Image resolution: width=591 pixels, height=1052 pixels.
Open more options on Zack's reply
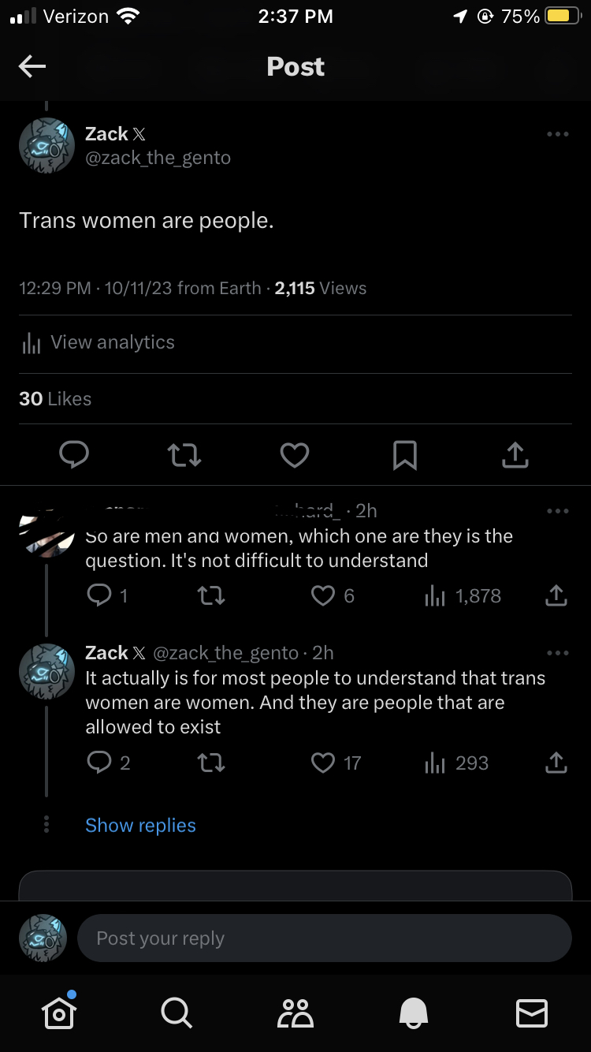point(557,653)
